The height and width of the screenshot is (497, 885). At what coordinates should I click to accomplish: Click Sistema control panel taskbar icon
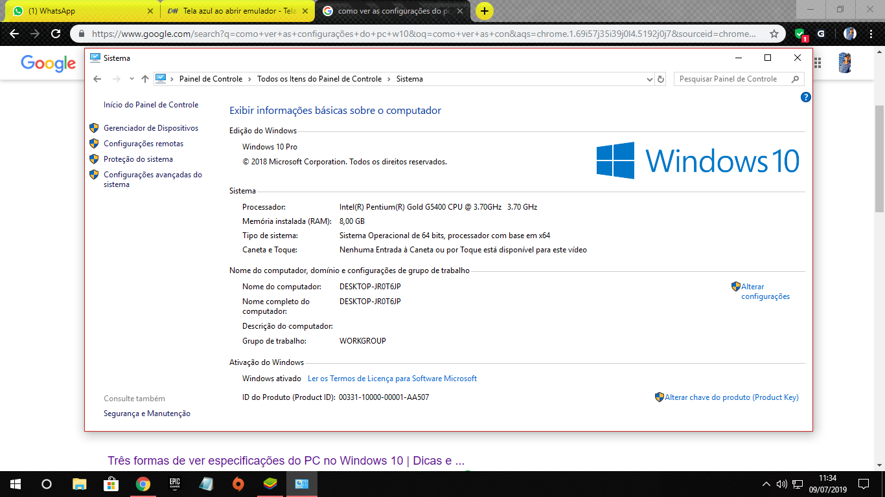click(302, 483)
